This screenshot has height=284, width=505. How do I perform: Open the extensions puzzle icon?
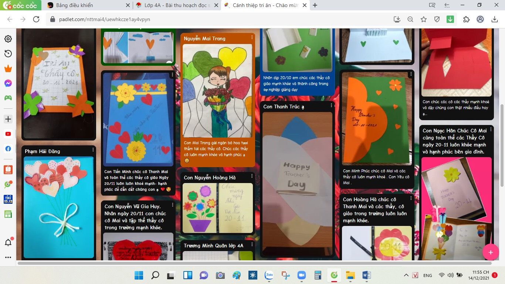[x=466, y=19]
